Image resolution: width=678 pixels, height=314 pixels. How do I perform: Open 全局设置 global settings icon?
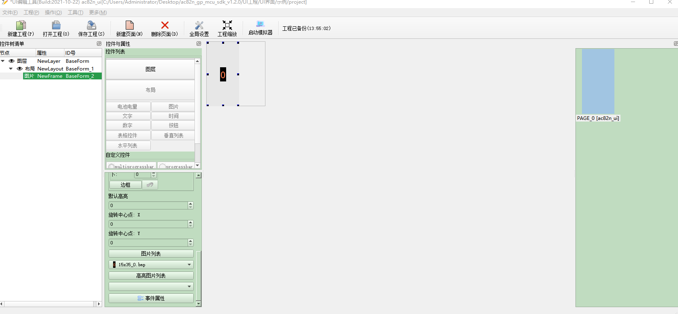(199, 26)
